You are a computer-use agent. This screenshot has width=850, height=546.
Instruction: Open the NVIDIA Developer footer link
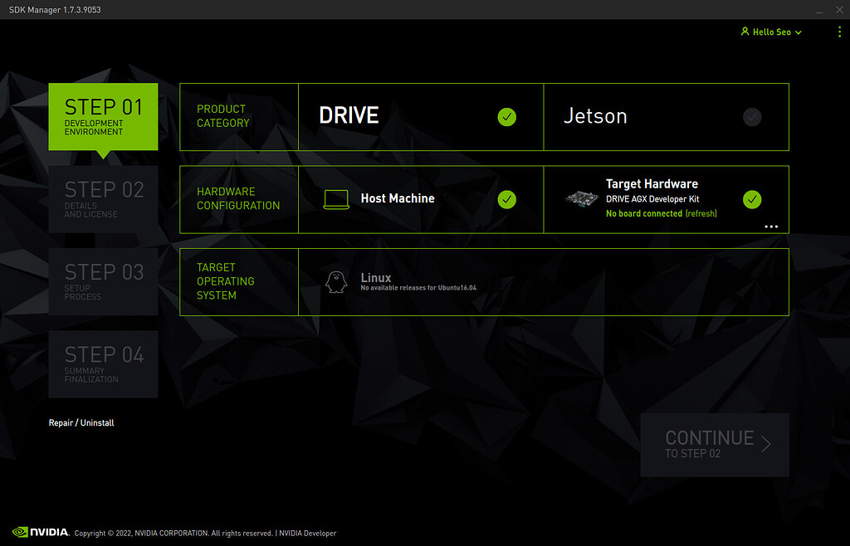[x=307, y=534]
